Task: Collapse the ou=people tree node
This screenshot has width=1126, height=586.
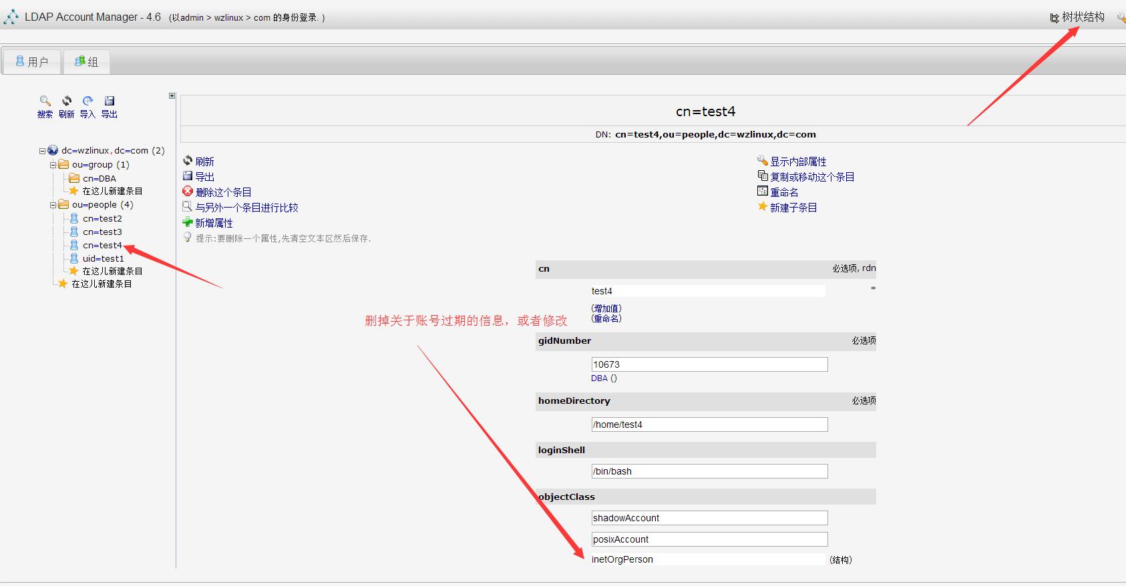Action: (53, 205)
